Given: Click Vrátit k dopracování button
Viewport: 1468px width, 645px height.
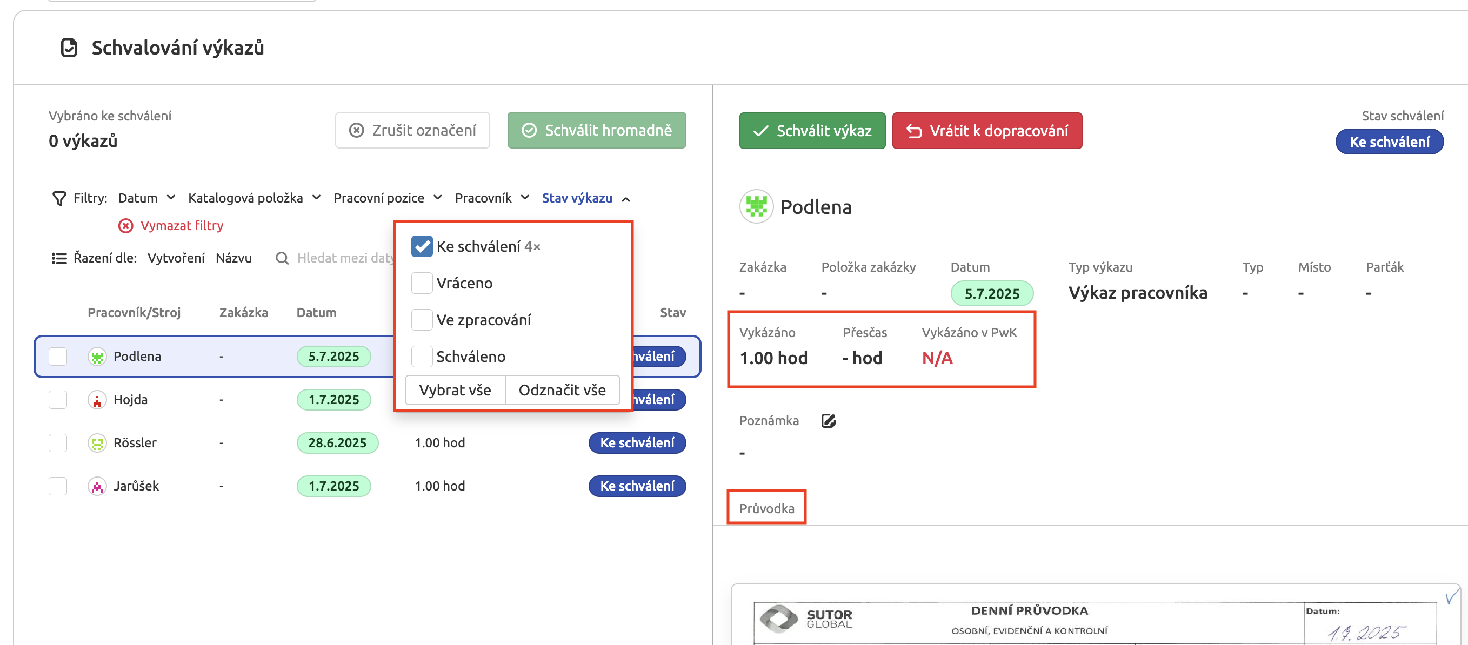Looking at the screenshot, I should [x=986, y=131].
